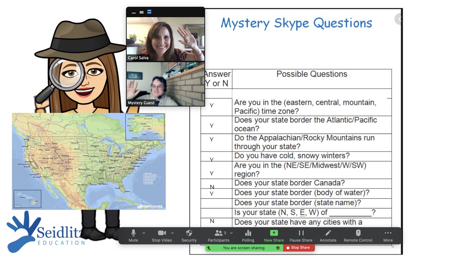
Task: Switch video panel to stacked thumbnail view
Action: (x=149, y=12)
